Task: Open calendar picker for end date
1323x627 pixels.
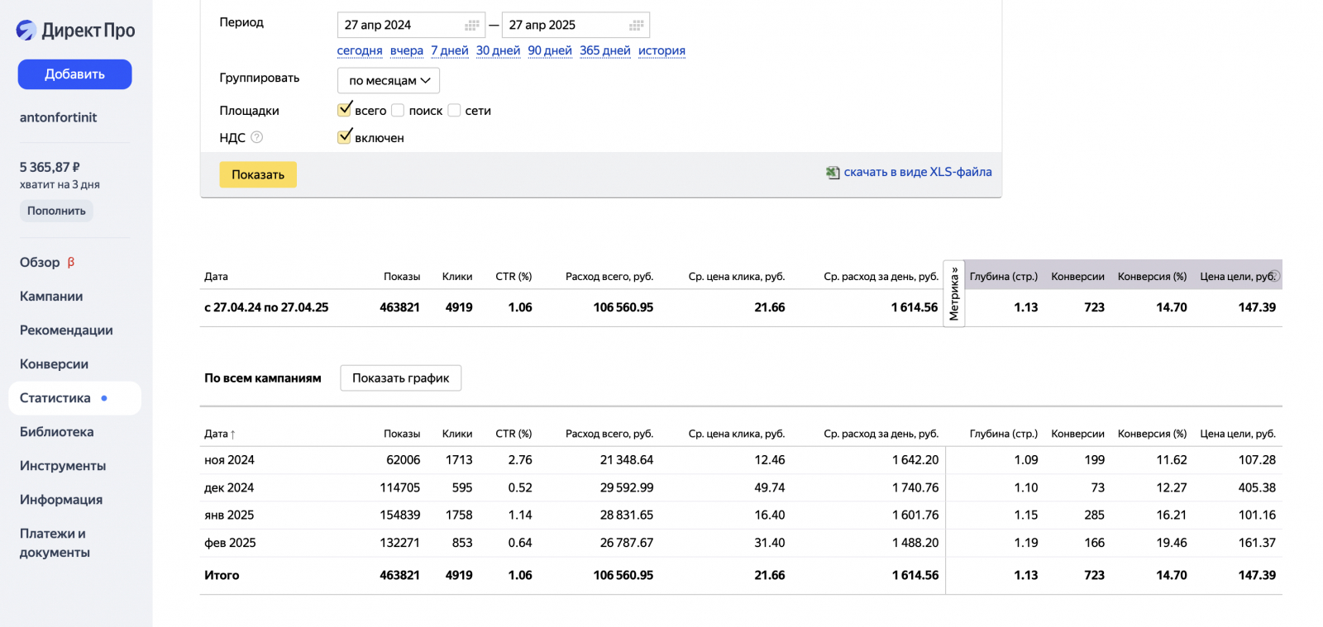Action: 636,26
